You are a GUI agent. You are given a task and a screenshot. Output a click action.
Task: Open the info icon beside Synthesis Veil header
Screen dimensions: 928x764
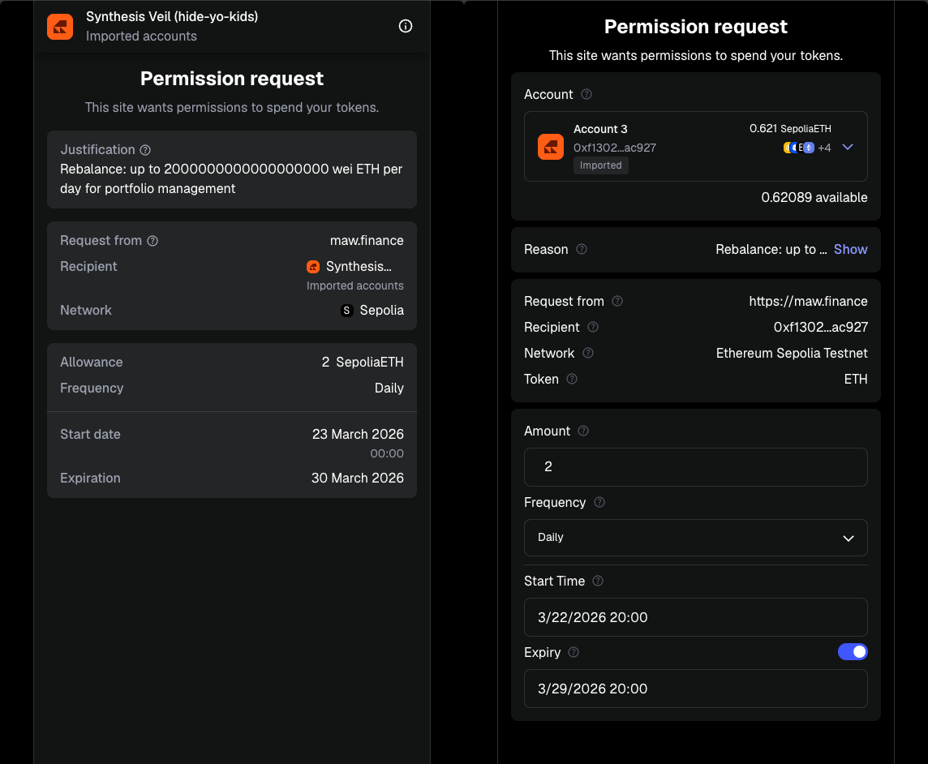406,26
